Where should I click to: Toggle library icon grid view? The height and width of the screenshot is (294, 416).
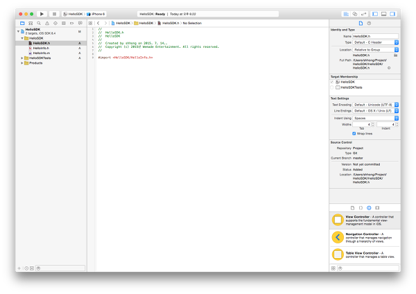click(x=333, y=268)
